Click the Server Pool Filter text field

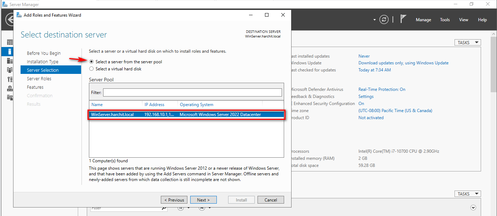coord(192,92)
